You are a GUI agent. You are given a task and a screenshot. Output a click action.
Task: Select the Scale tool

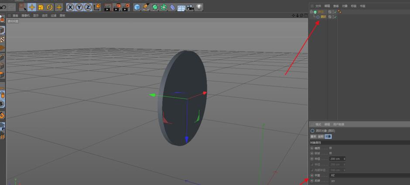click(x=41, y=7)
